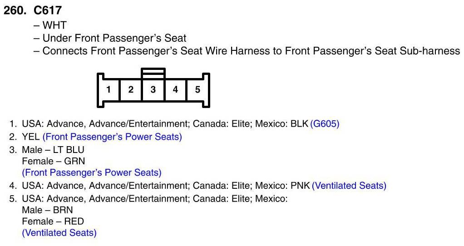Open Front Passenger's Power Seats link beside YEL
The image size is (464, 246).
(x=112, y=137)
